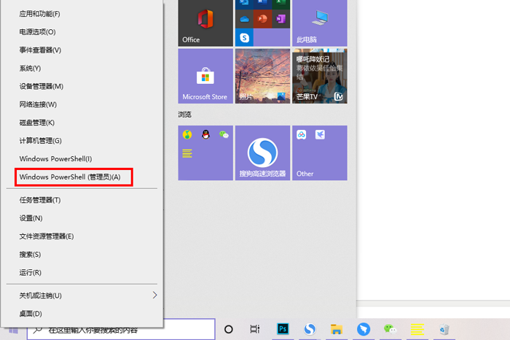Click the Baidu Netdisk icon in Other tile
Image resolution: width=510 pixels, height=340 pixels.
(x=301, y=134)
